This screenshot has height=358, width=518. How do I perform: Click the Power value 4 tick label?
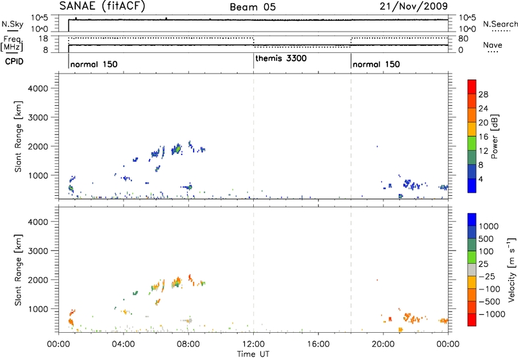tap(480, 179)
